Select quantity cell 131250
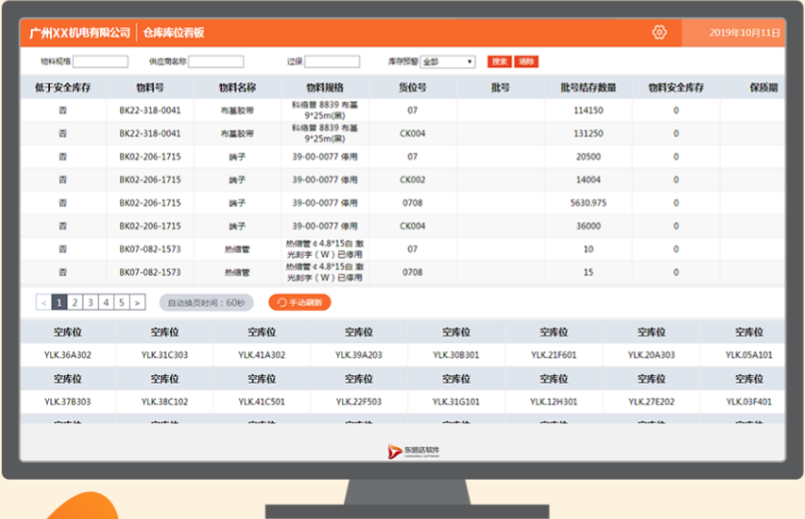 point(588,133)
